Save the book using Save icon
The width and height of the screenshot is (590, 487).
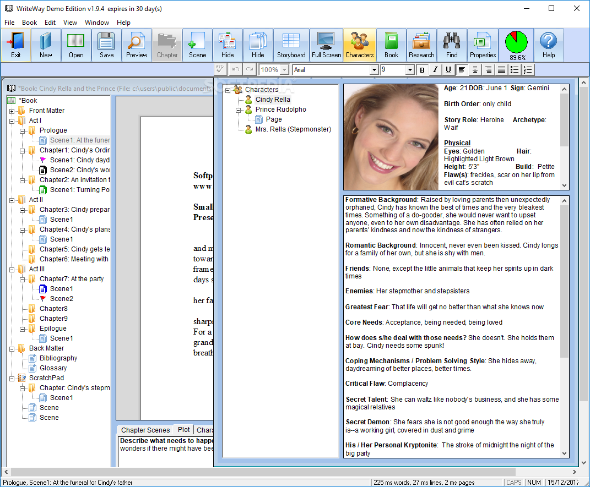[x=106, y=45]
